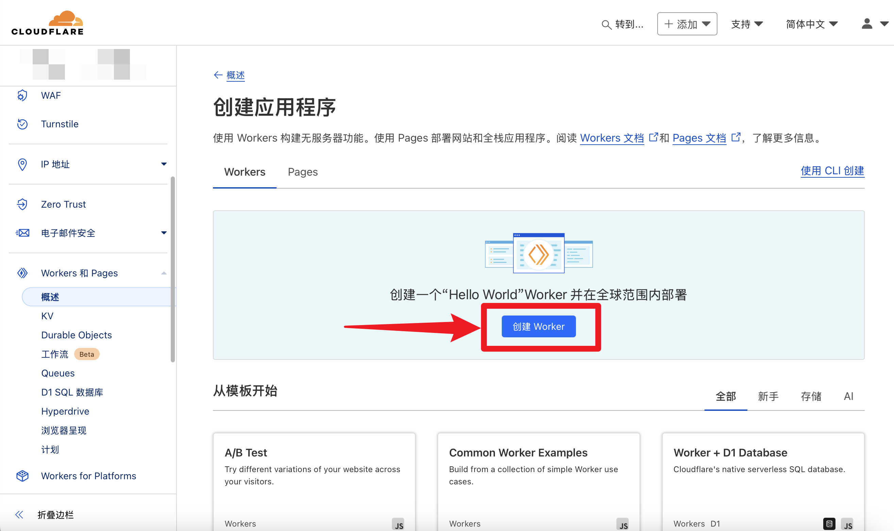Open the Workers 文档 link
Image resolution: width=894 pixels, height=531 pixels.
[612, 138]
